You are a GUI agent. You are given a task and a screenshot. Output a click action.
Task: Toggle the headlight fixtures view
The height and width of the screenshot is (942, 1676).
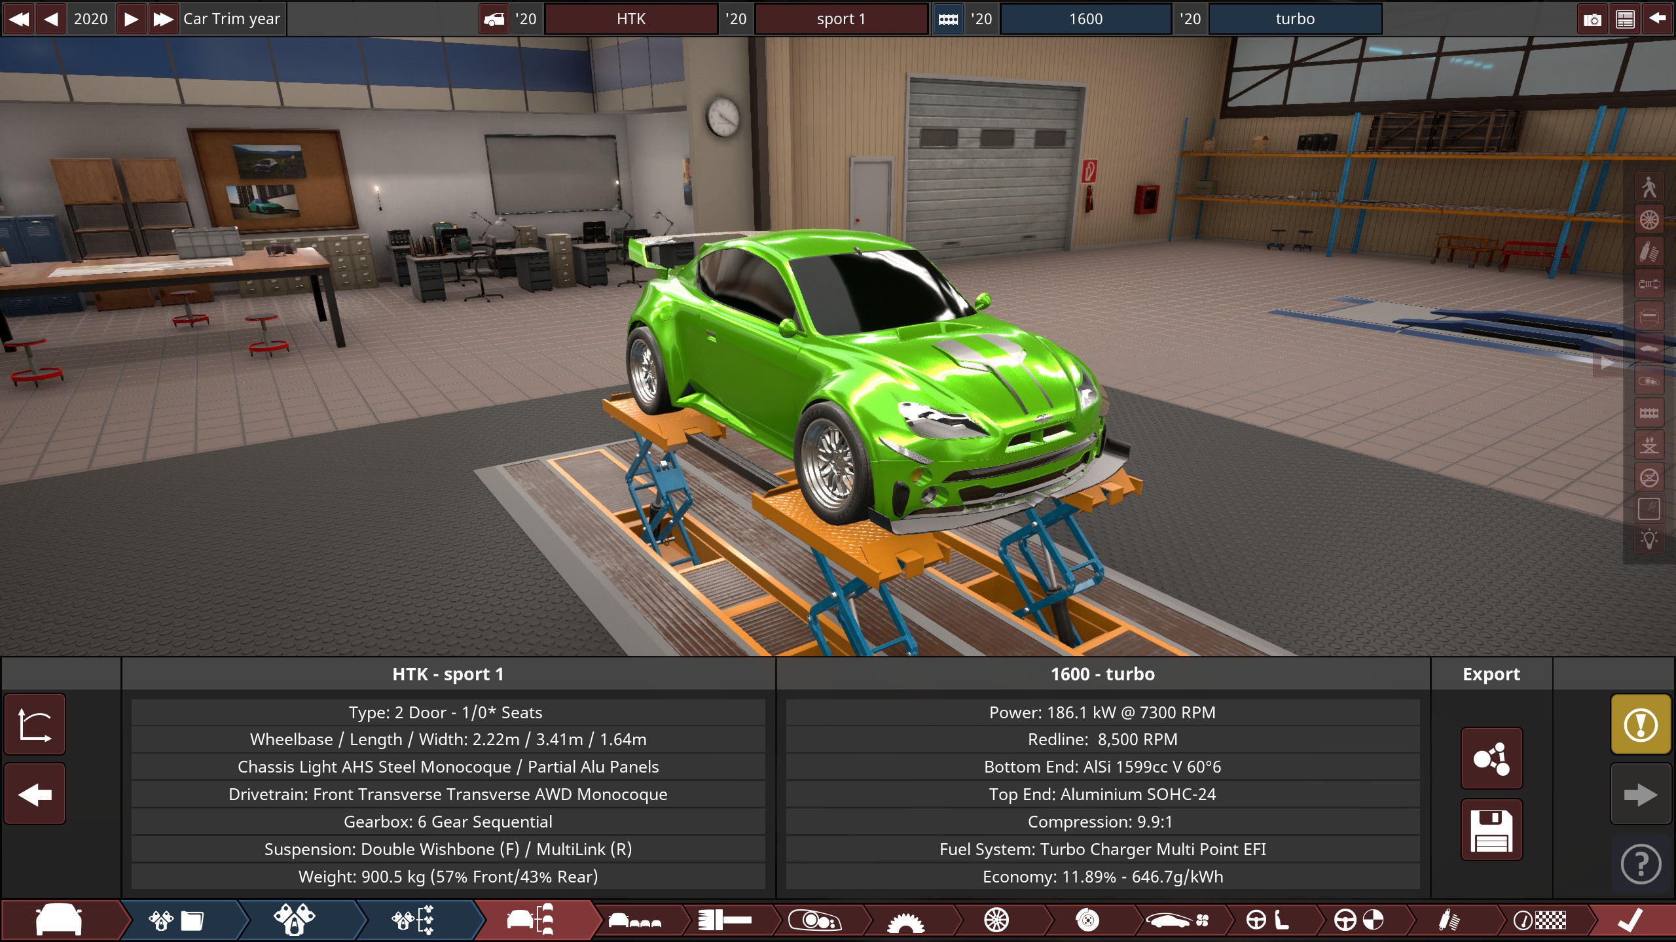click(x=1649, y=380)
